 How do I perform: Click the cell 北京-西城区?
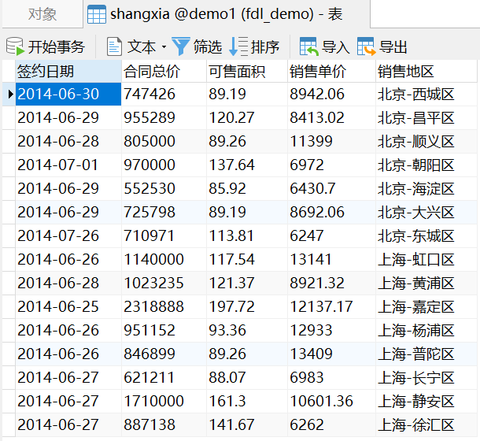426,94
